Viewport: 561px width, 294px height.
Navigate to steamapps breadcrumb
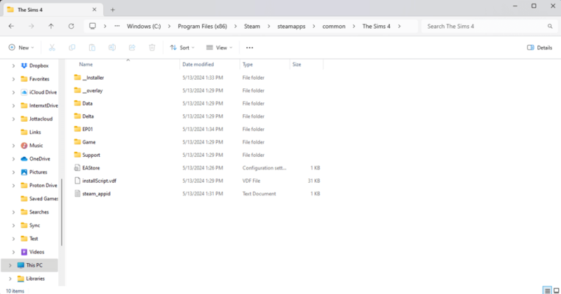(292, 26)
